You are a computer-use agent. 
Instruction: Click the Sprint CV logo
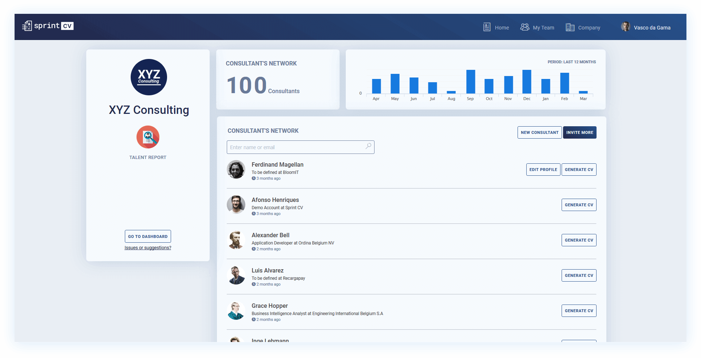pyautogui.click(x=48, y=26)
